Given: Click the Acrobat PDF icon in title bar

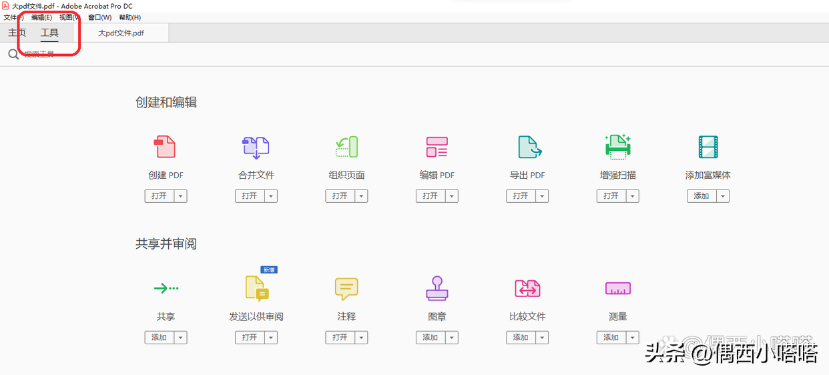Looking at the screenshot, I should [6, 6].
